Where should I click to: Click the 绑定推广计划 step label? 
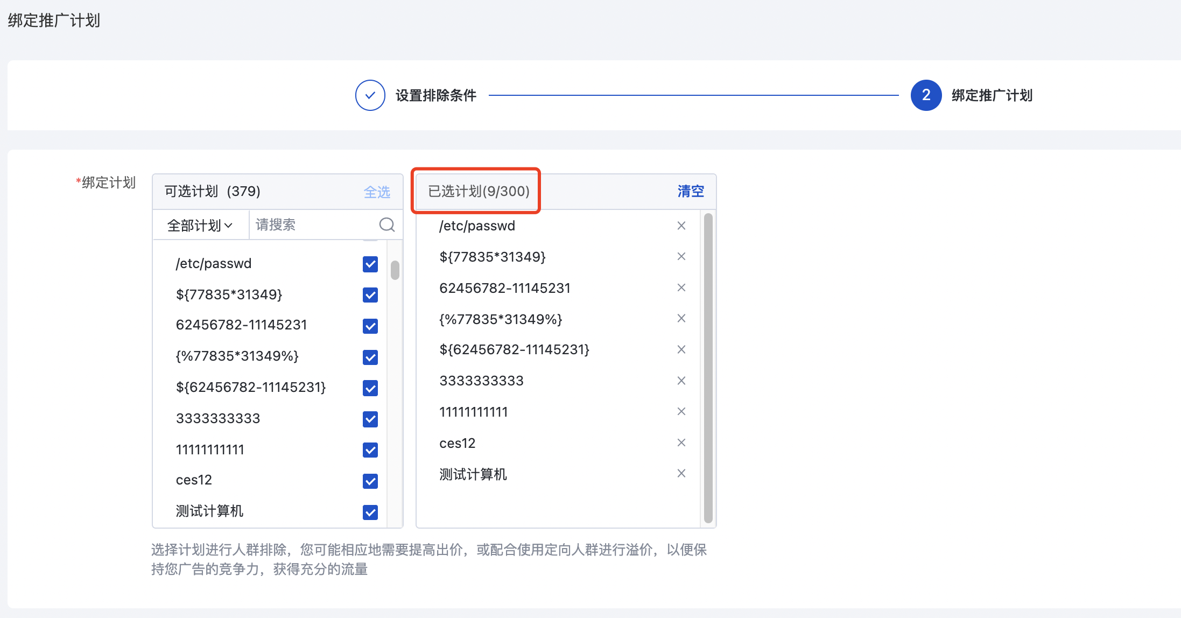click(x=992, y=95)
